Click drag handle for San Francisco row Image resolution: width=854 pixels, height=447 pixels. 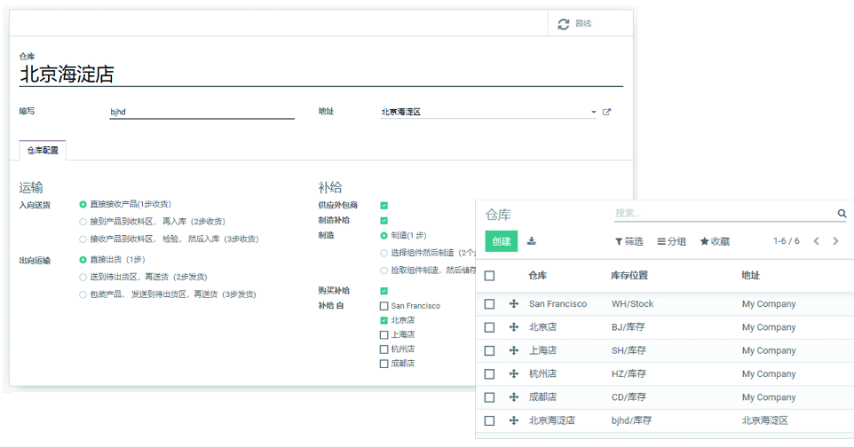tap(514, 304)
